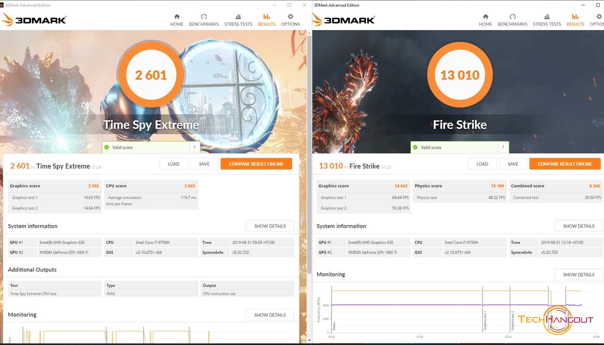Click Graphics test 1 16.63 FPS row

click(55, 198)
